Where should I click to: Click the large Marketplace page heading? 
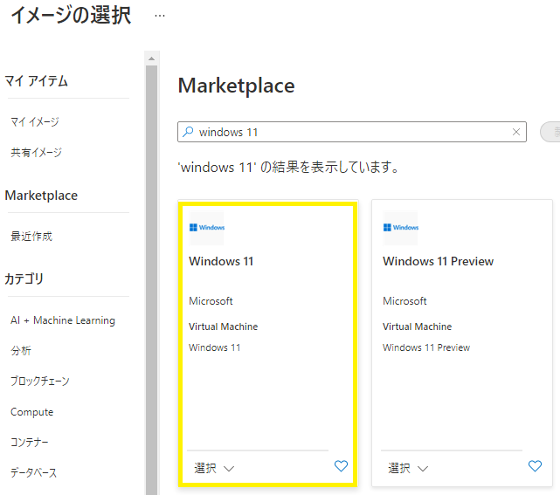pos(236,86)
